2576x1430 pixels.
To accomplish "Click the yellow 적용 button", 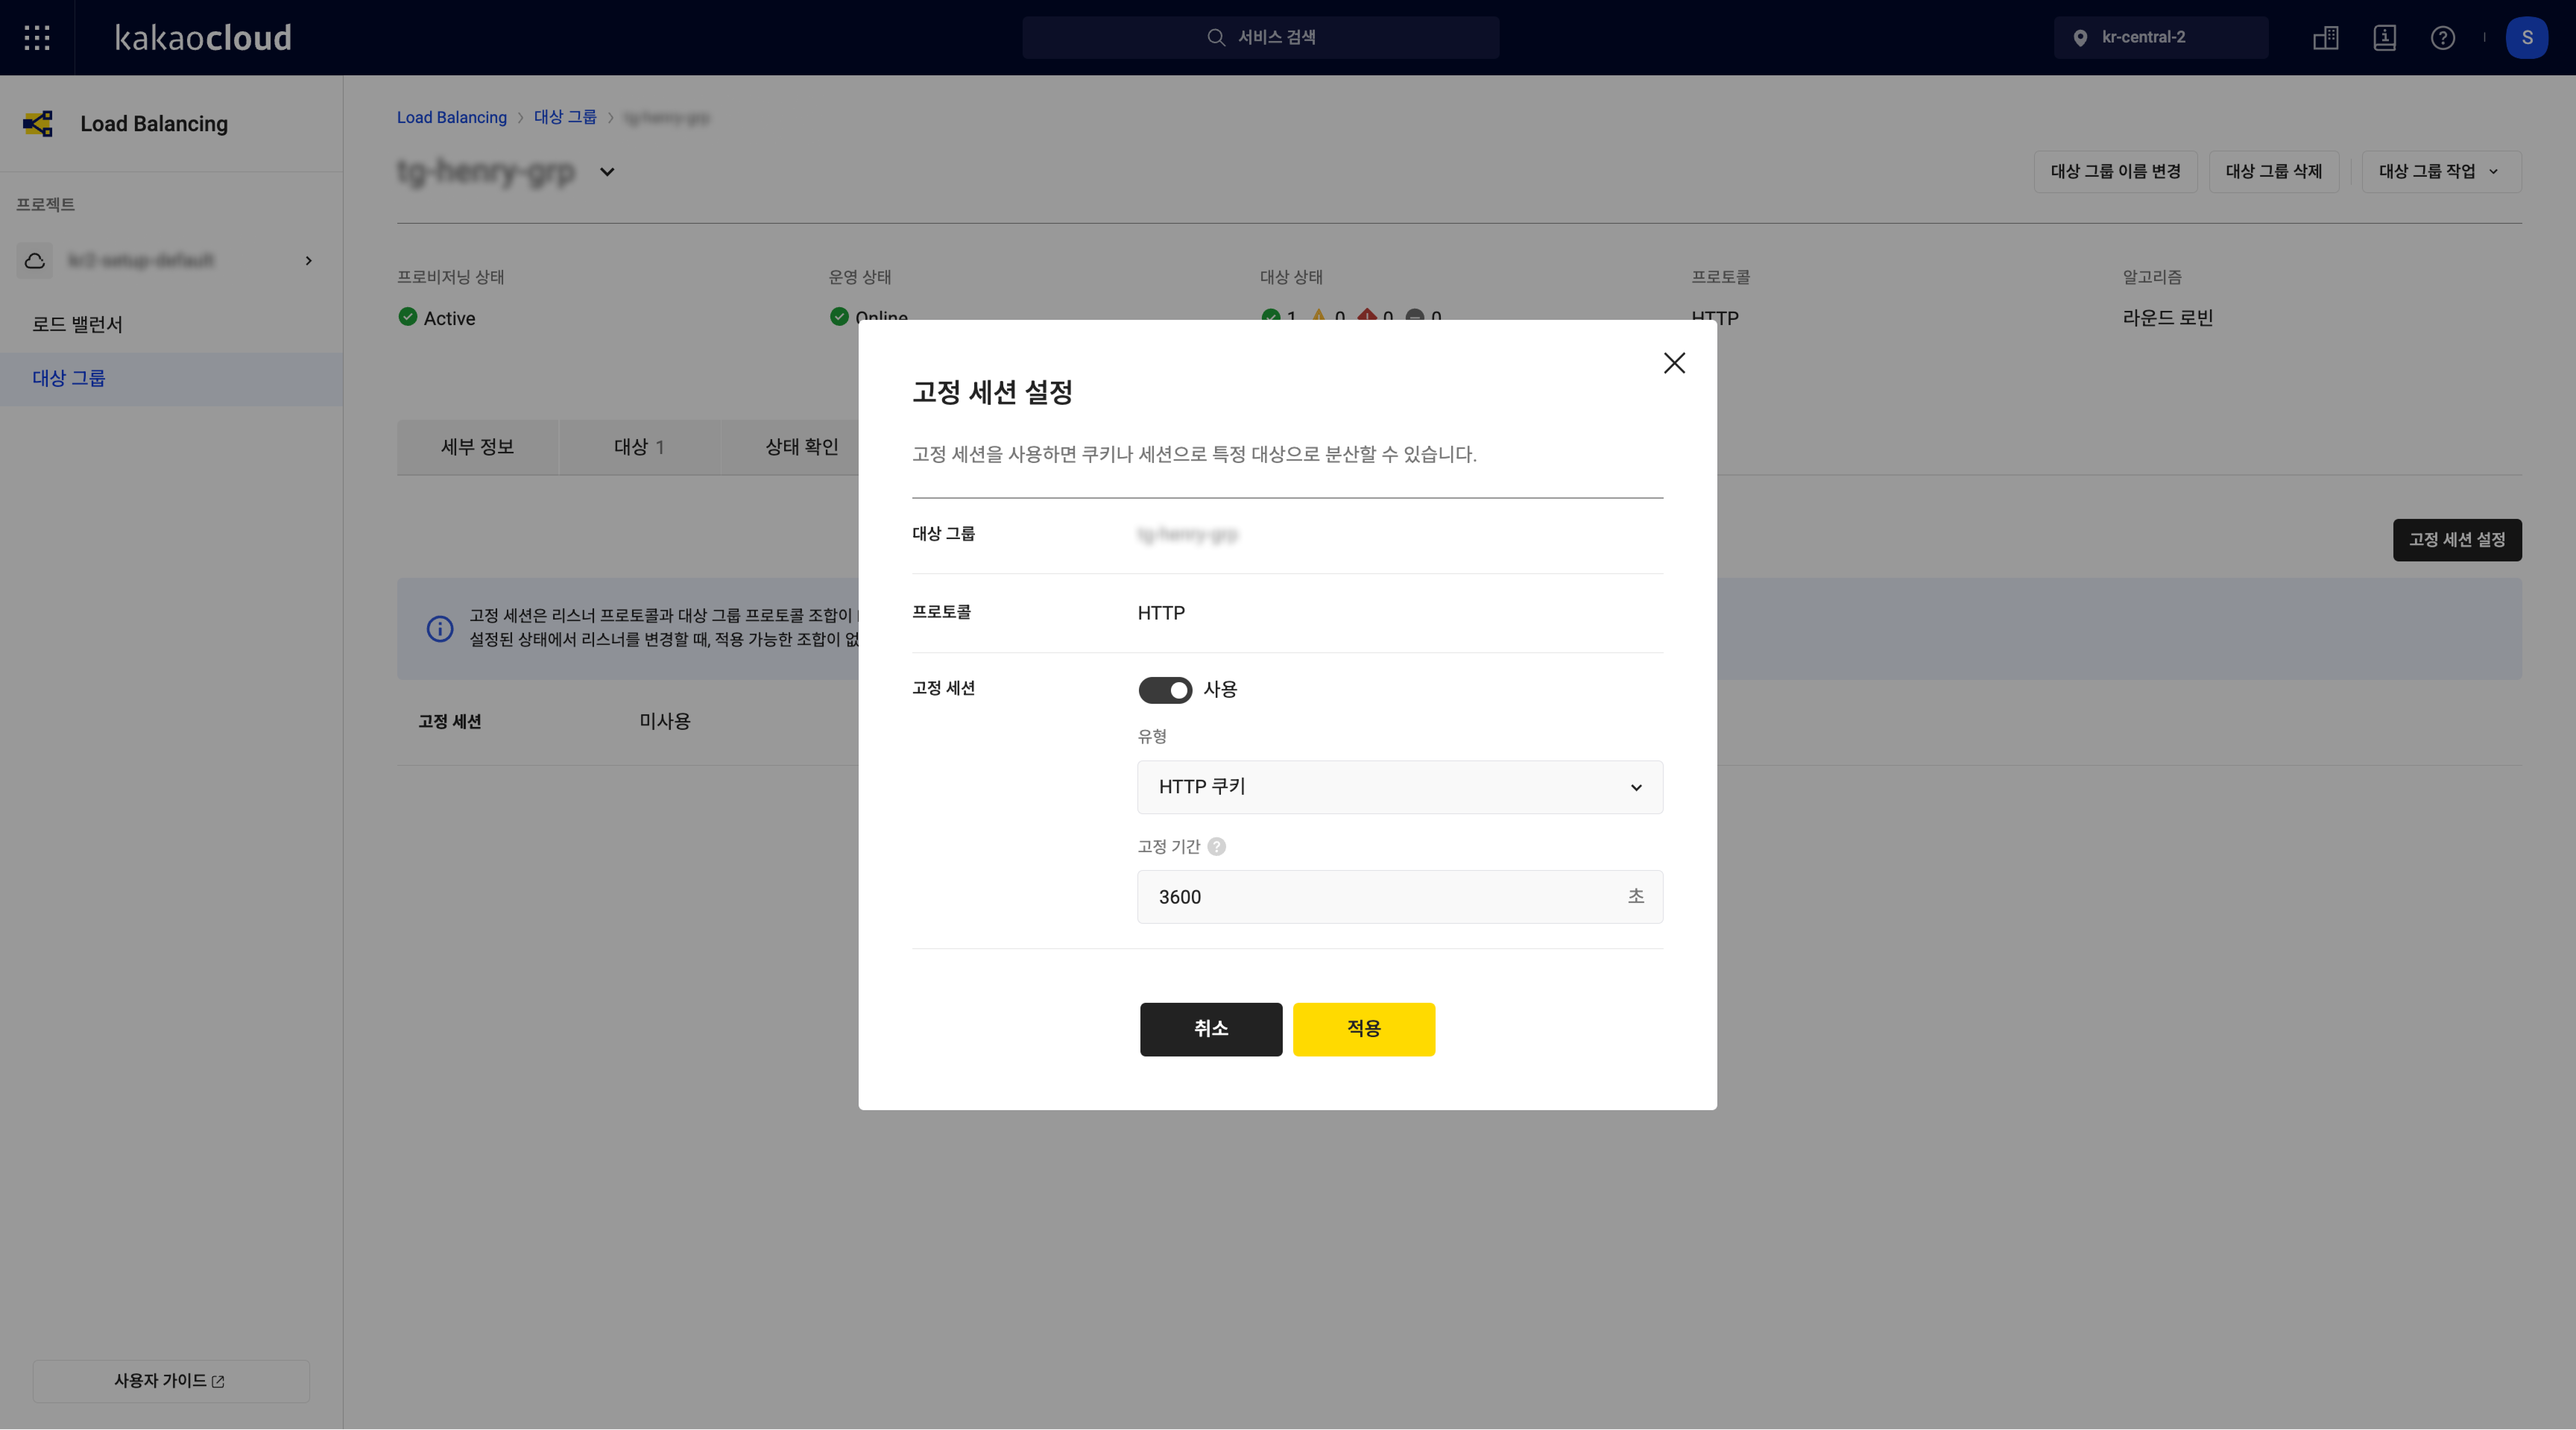I will click(x=1364, y=1029).
